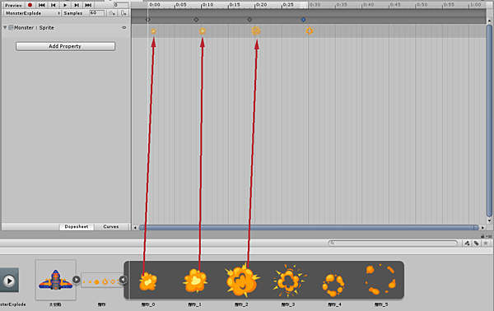Select the first explosion sprite keyframe
This screenshot has height=311, width=494.
tap(153, 31)
